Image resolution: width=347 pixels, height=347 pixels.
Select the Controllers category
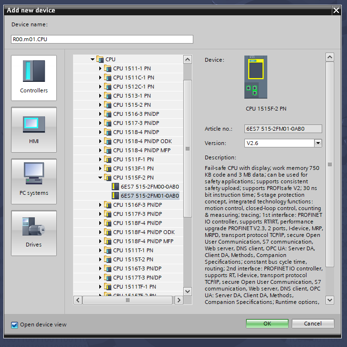coord(34,78)
